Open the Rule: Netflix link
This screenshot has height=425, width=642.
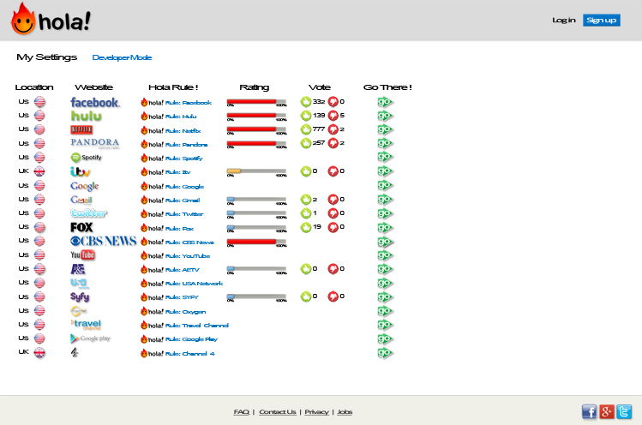click(183, 131)
